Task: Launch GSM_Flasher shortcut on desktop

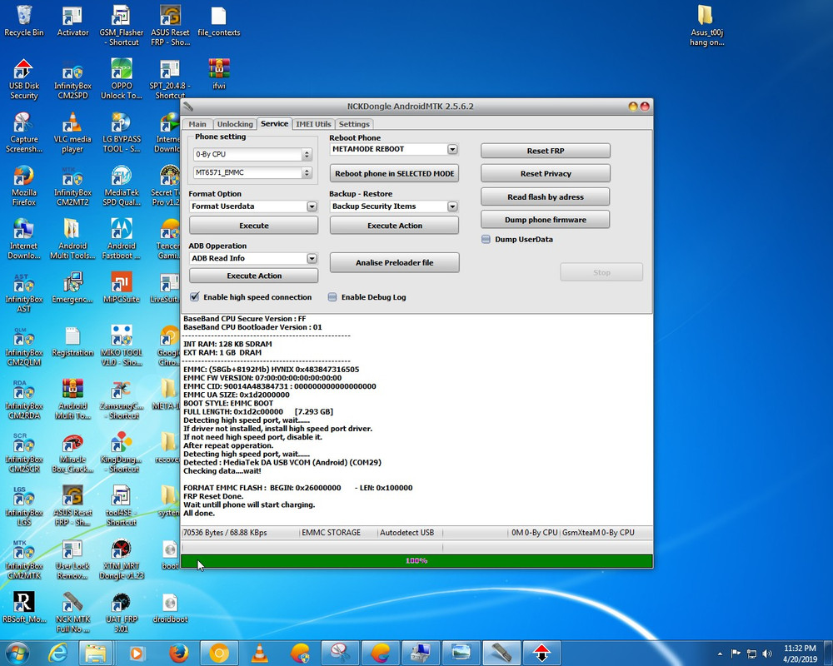Action: point(121,25)
